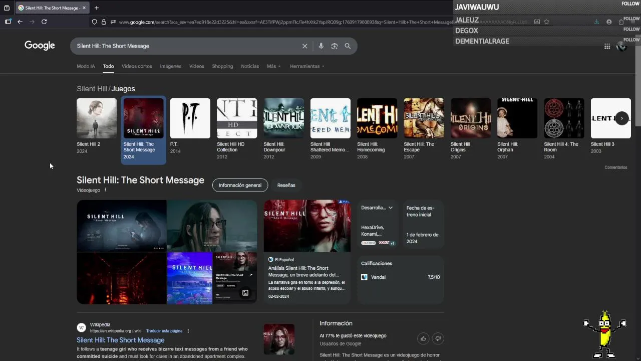This screenshot has height=361, width=641.
Task: Close the Silent Hill browser tab
Action: 84,8
